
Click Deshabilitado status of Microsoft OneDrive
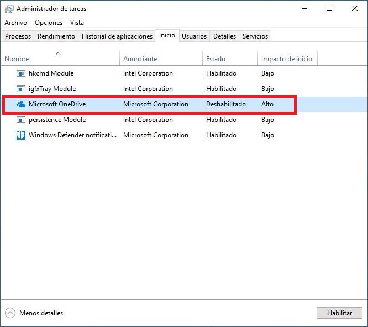226,104
